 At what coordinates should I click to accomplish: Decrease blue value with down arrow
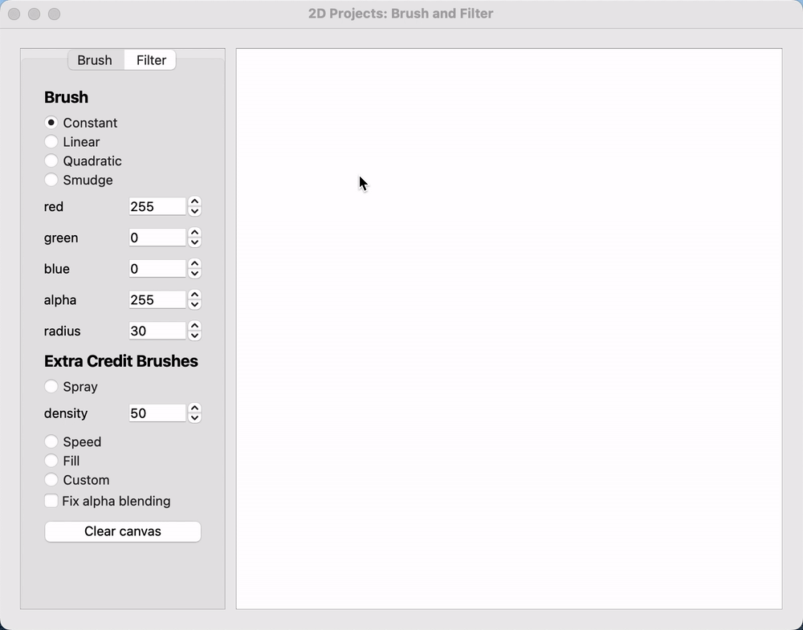pos(194,274)
